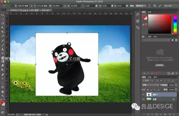Click the link layers icon at panel bottom
Screen dimensions: 179x116
click(148, 114)
